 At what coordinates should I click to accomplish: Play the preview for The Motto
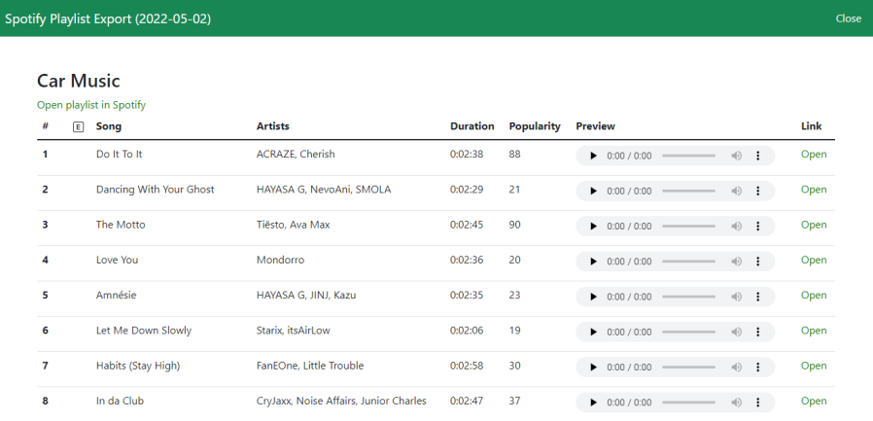coord(593,227)
